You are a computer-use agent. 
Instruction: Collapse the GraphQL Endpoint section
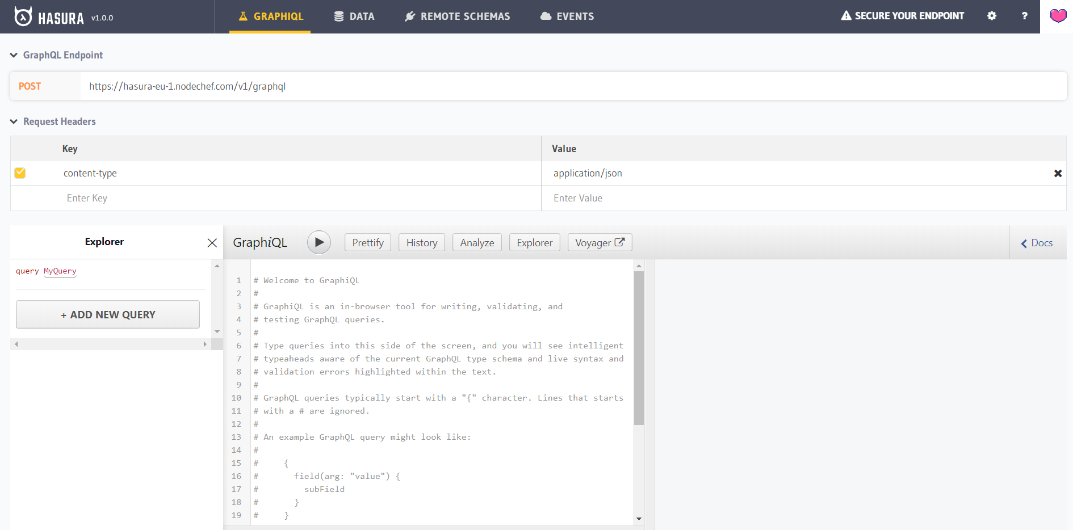pos(57,55)
